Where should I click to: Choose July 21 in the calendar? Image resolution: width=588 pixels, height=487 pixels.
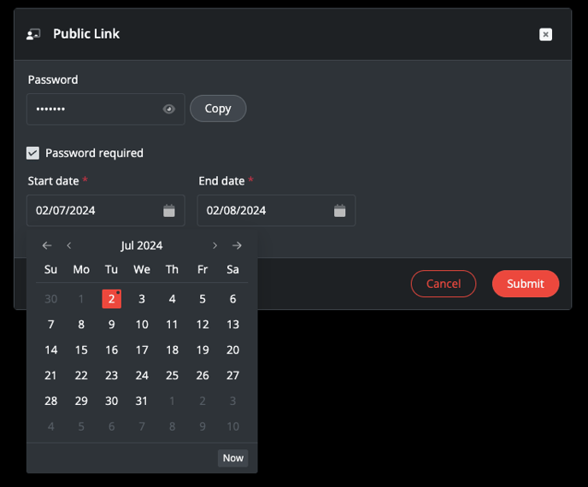[51, 375]
